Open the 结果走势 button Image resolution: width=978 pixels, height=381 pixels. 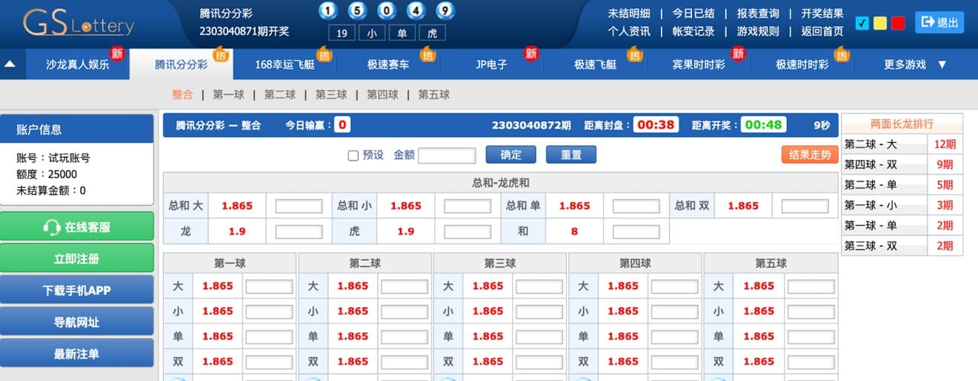[810, 155]
